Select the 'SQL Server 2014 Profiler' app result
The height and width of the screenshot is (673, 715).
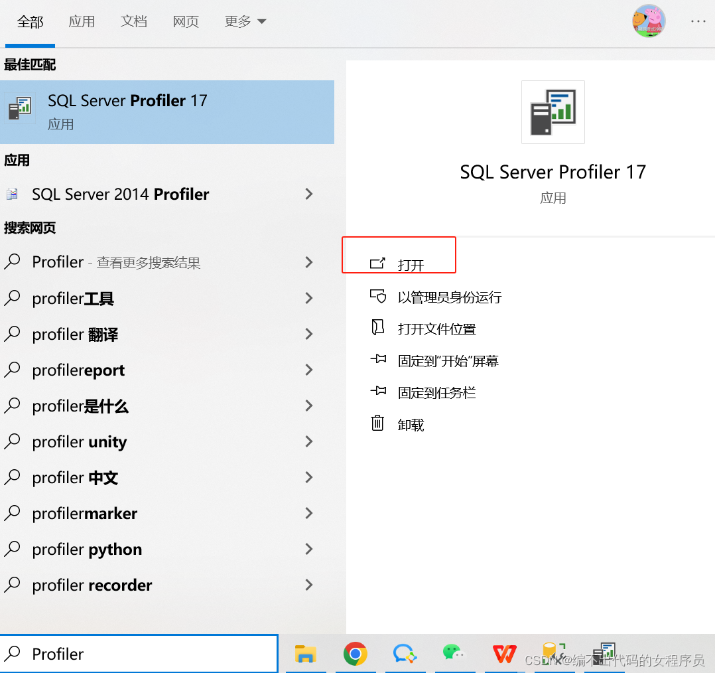167,194
